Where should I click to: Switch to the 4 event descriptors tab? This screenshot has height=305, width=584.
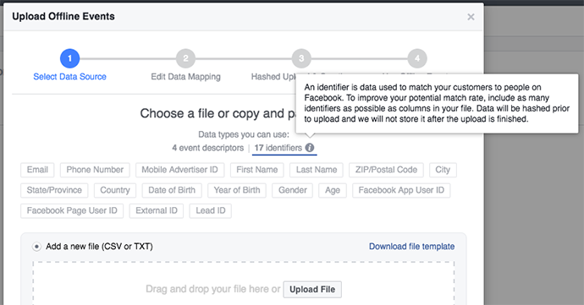tap(208, 148)
